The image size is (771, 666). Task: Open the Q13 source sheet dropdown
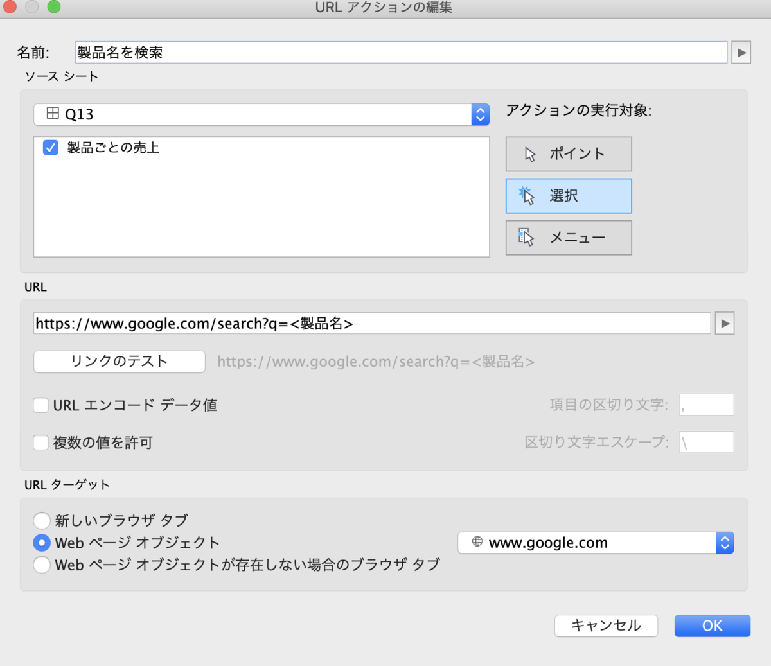[x=261, y=114]
